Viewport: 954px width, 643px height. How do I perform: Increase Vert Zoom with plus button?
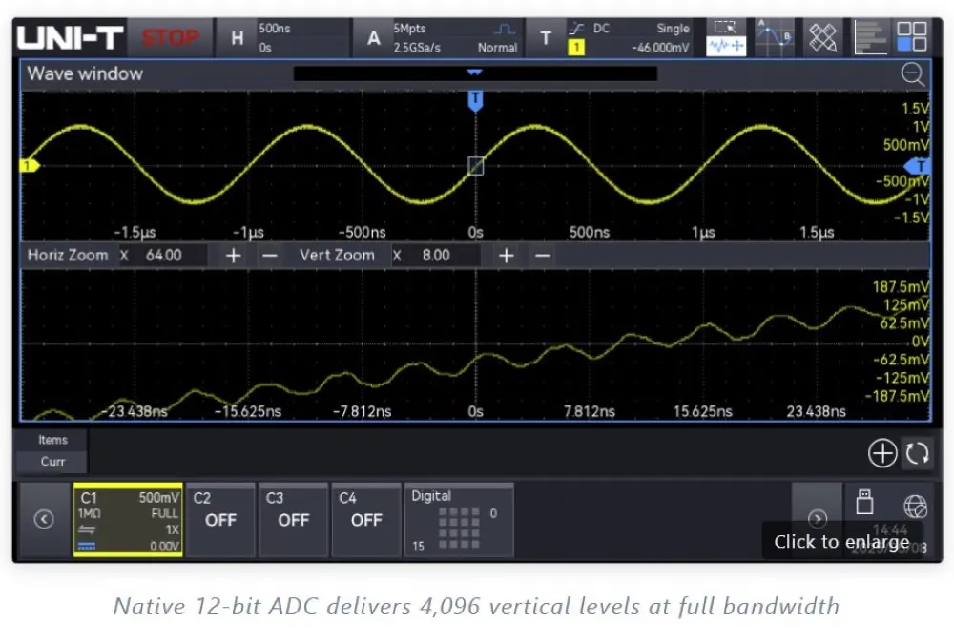(507, 256)
